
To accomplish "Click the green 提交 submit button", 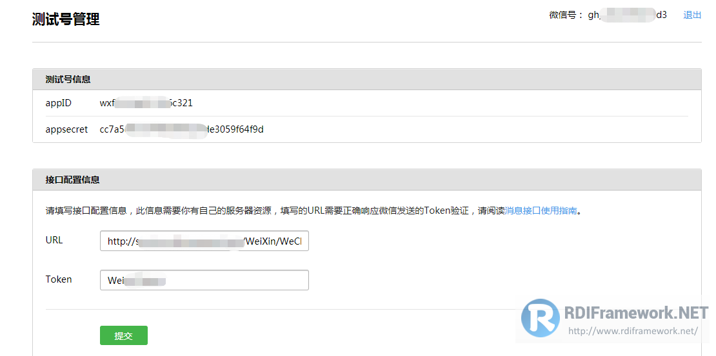I will 124,335.
